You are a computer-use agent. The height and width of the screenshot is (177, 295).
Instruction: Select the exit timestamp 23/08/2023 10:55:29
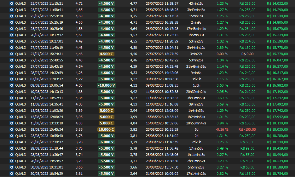162,129
